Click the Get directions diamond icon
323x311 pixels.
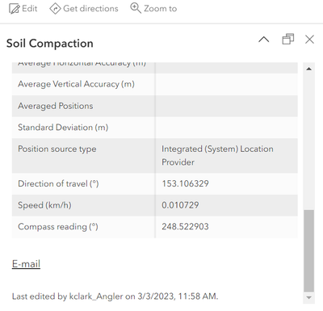coord(55,9)
